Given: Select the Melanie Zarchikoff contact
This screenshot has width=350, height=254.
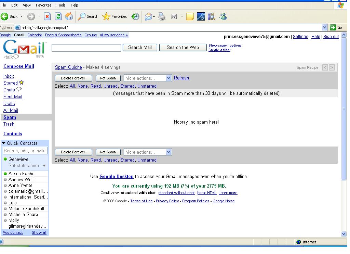Looking at the screenshot, I should point(26,208).
